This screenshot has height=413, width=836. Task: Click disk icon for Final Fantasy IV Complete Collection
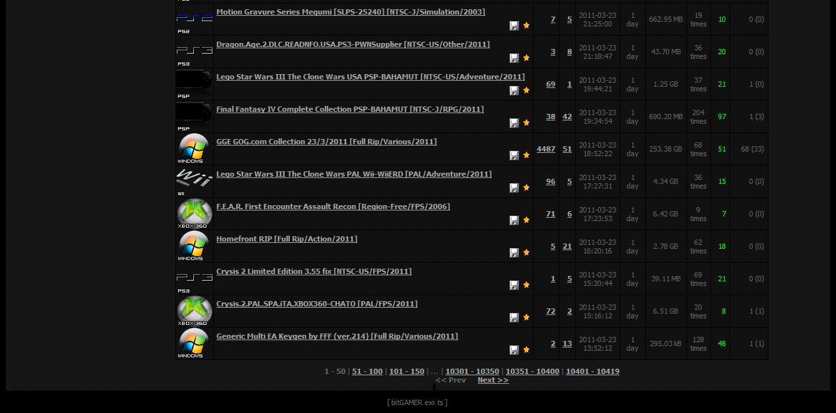click(x=514, y=122)
